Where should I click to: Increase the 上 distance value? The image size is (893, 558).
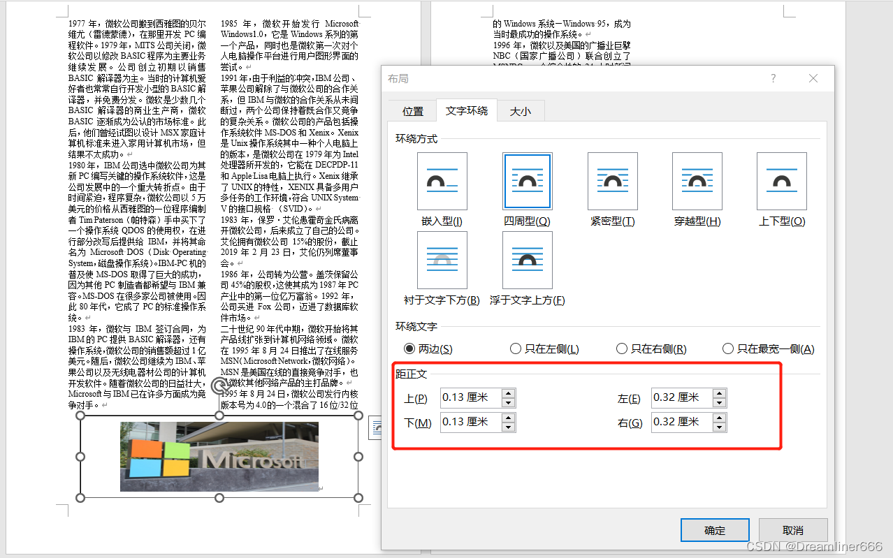click(x=509, y=394)
